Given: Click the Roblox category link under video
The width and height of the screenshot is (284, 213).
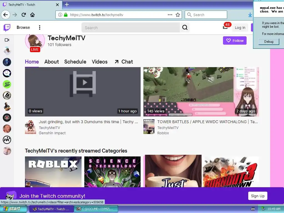Looking at the screenshot, I should [x=163, y=133].
